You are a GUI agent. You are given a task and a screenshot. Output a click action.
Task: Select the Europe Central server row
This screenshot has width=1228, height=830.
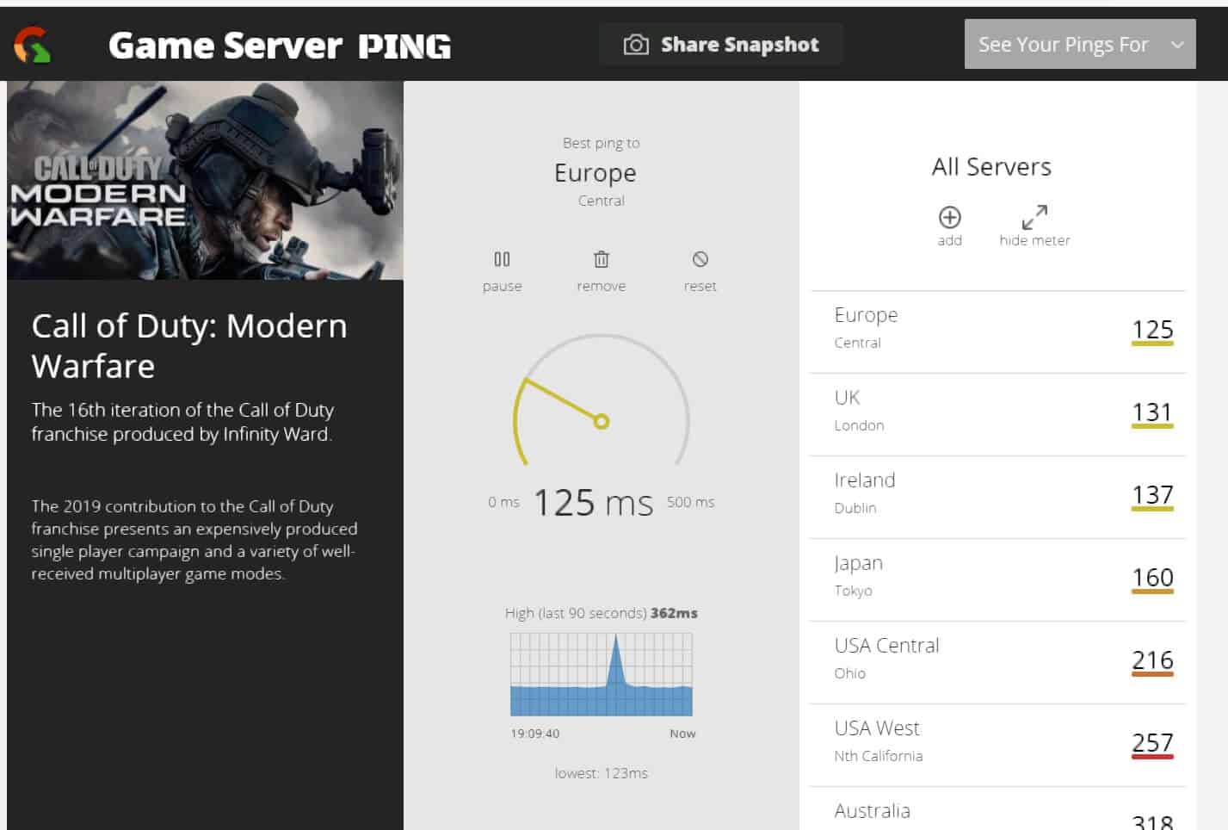pos(998,331)
